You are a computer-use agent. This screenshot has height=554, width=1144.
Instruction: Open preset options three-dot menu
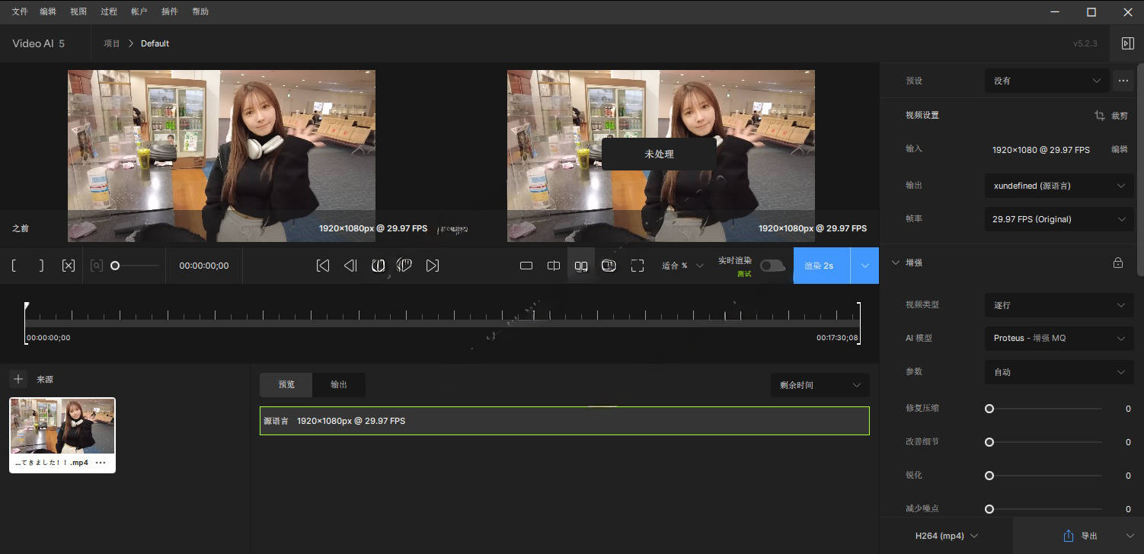(1123, 81)
